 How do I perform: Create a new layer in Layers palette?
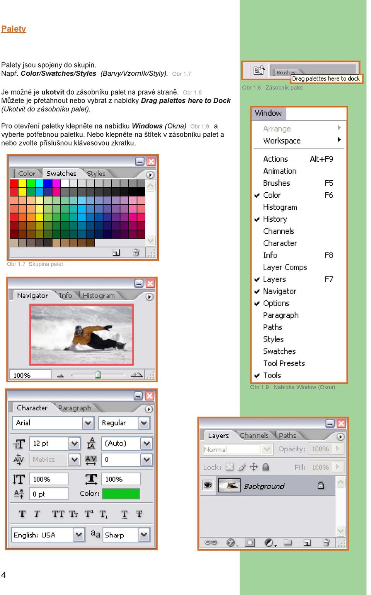point(307,542)
